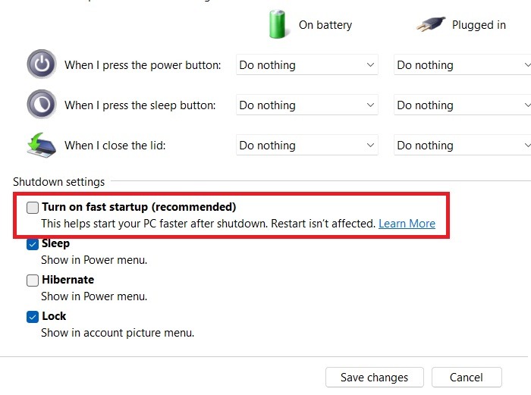This screenshot has width=531, height=395.
Task: Click the Cancel button
Action: [x=467, y=377]
